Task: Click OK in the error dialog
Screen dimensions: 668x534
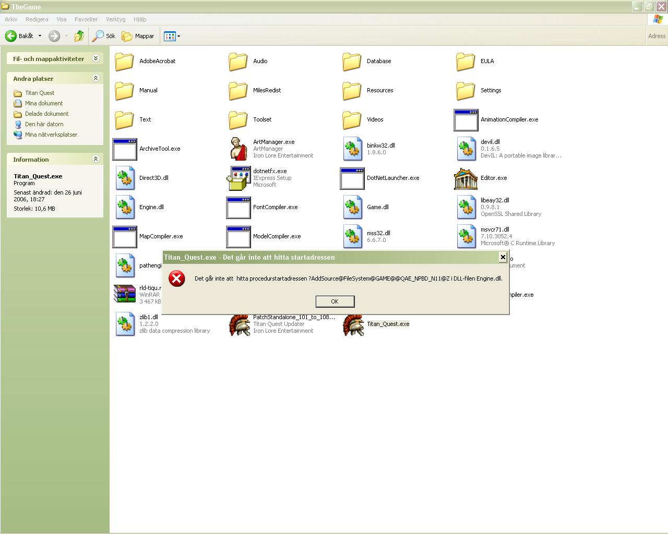Action: (x=335, y=301)
